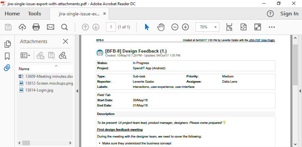The height and width of the screenshot is (147, 302).
Task: Go to previous page arrow
Action: (x=85, y=27)
